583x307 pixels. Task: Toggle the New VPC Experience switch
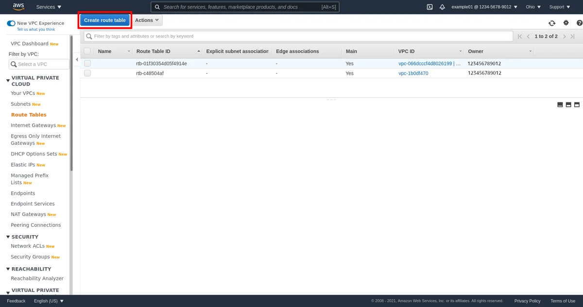pos(11,23)
